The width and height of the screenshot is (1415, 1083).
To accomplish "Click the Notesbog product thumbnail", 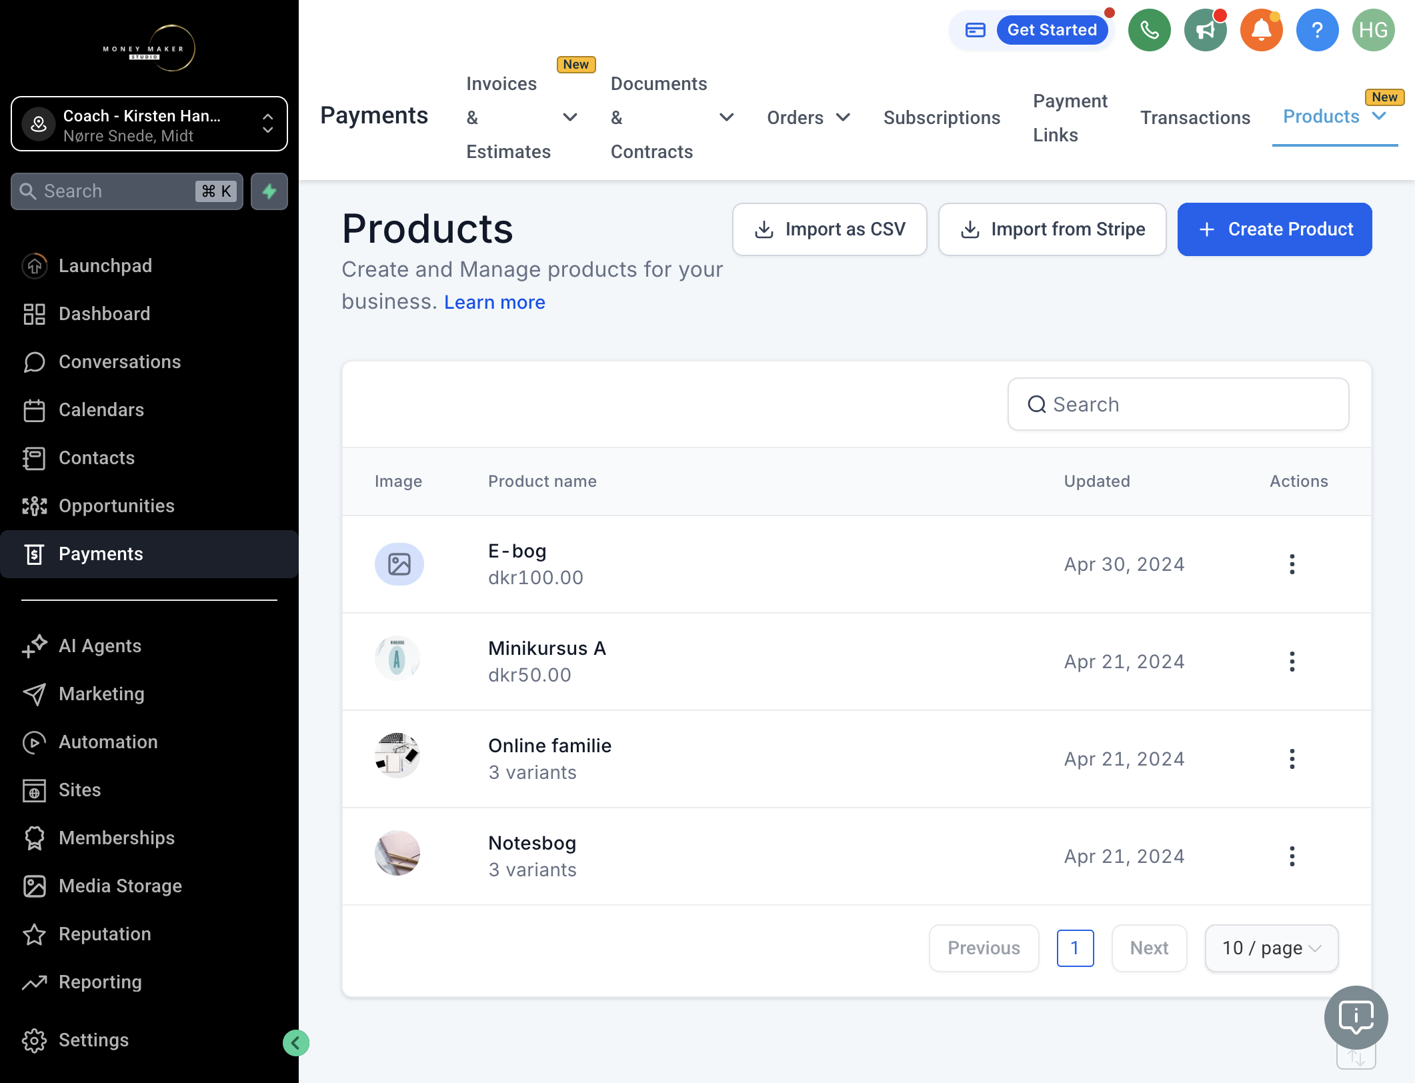I will 397,853.
